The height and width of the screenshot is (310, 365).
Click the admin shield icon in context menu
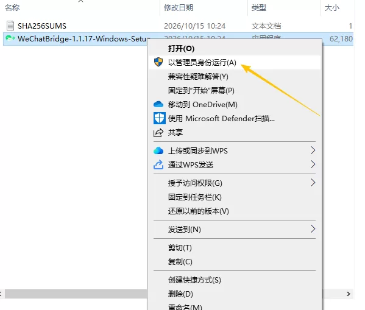(x=158, y=62)
